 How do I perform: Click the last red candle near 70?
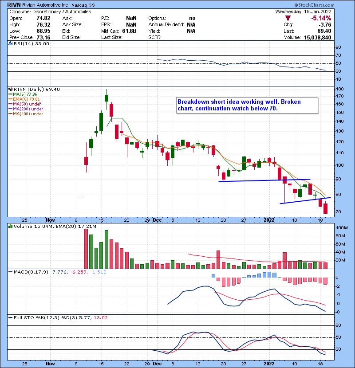pos(325,208)
